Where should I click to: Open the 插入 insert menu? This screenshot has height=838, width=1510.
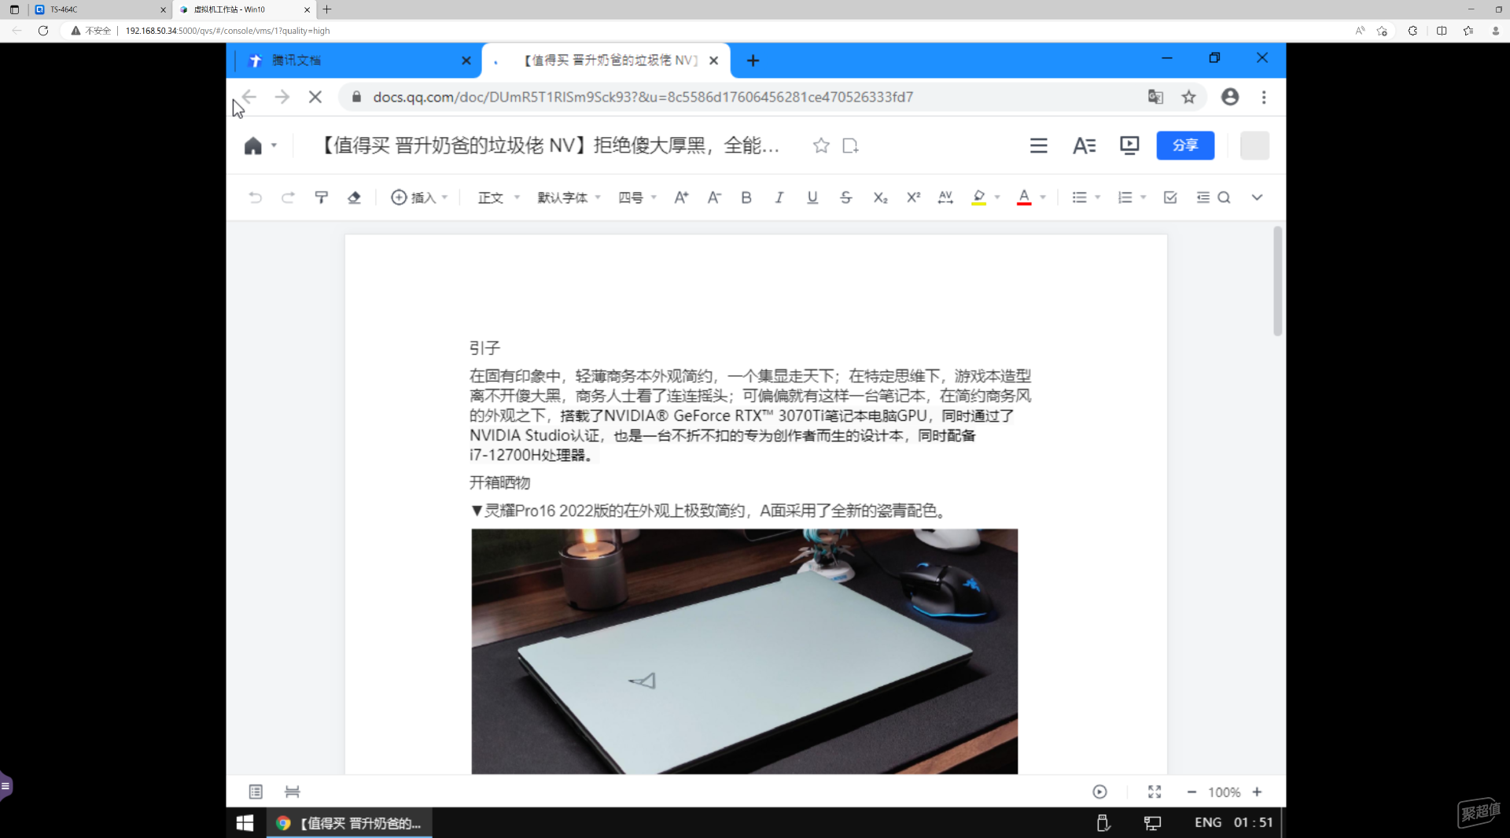tap(419, 198)
